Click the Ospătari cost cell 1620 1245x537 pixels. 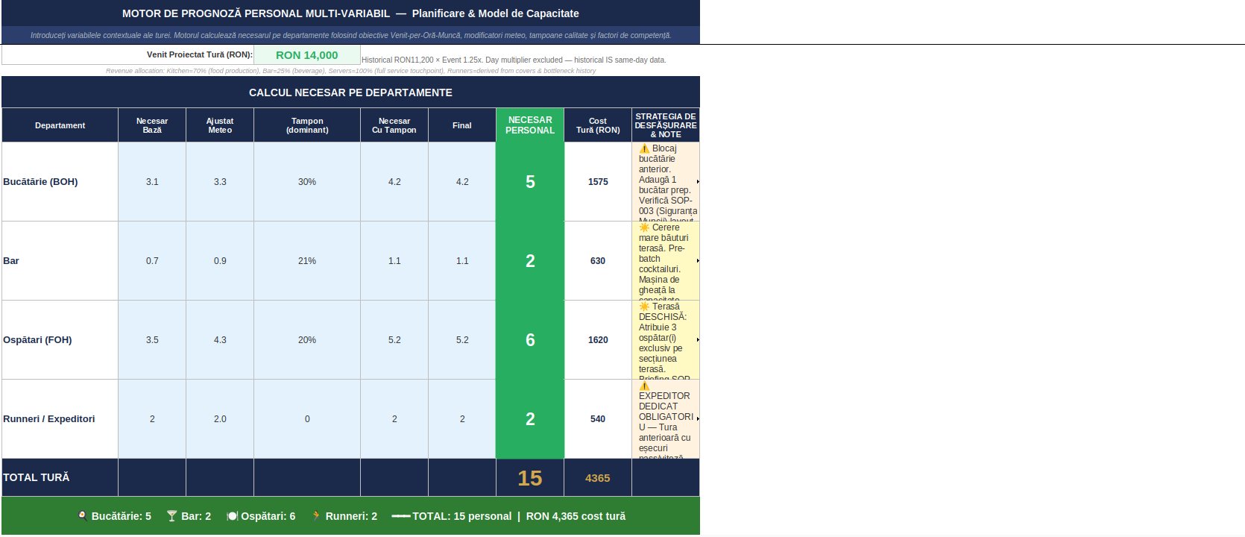598,340
